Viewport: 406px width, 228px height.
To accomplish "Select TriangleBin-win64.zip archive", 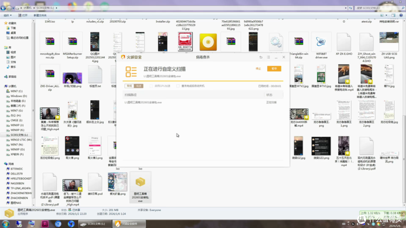I will (x=299, y=46).
